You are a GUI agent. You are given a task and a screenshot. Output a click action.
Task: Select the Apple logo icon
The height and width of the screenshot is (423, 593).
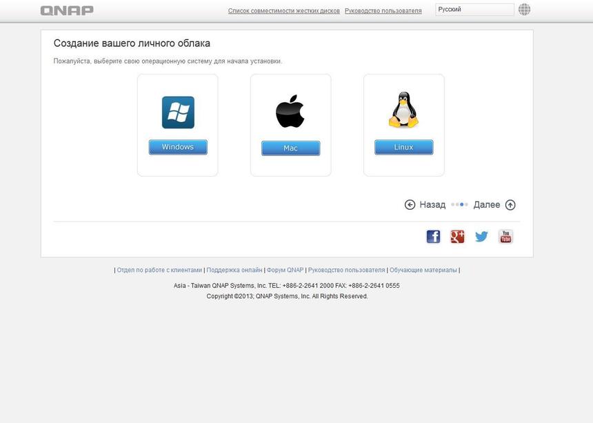click(290, 111)
